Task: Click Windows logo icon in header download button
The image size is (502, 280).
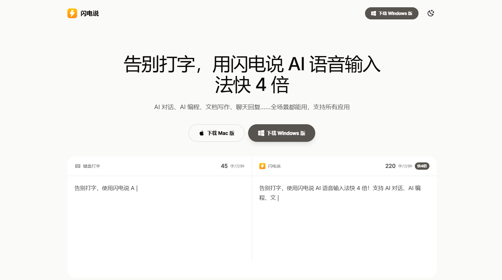Action: coord(374,13)
